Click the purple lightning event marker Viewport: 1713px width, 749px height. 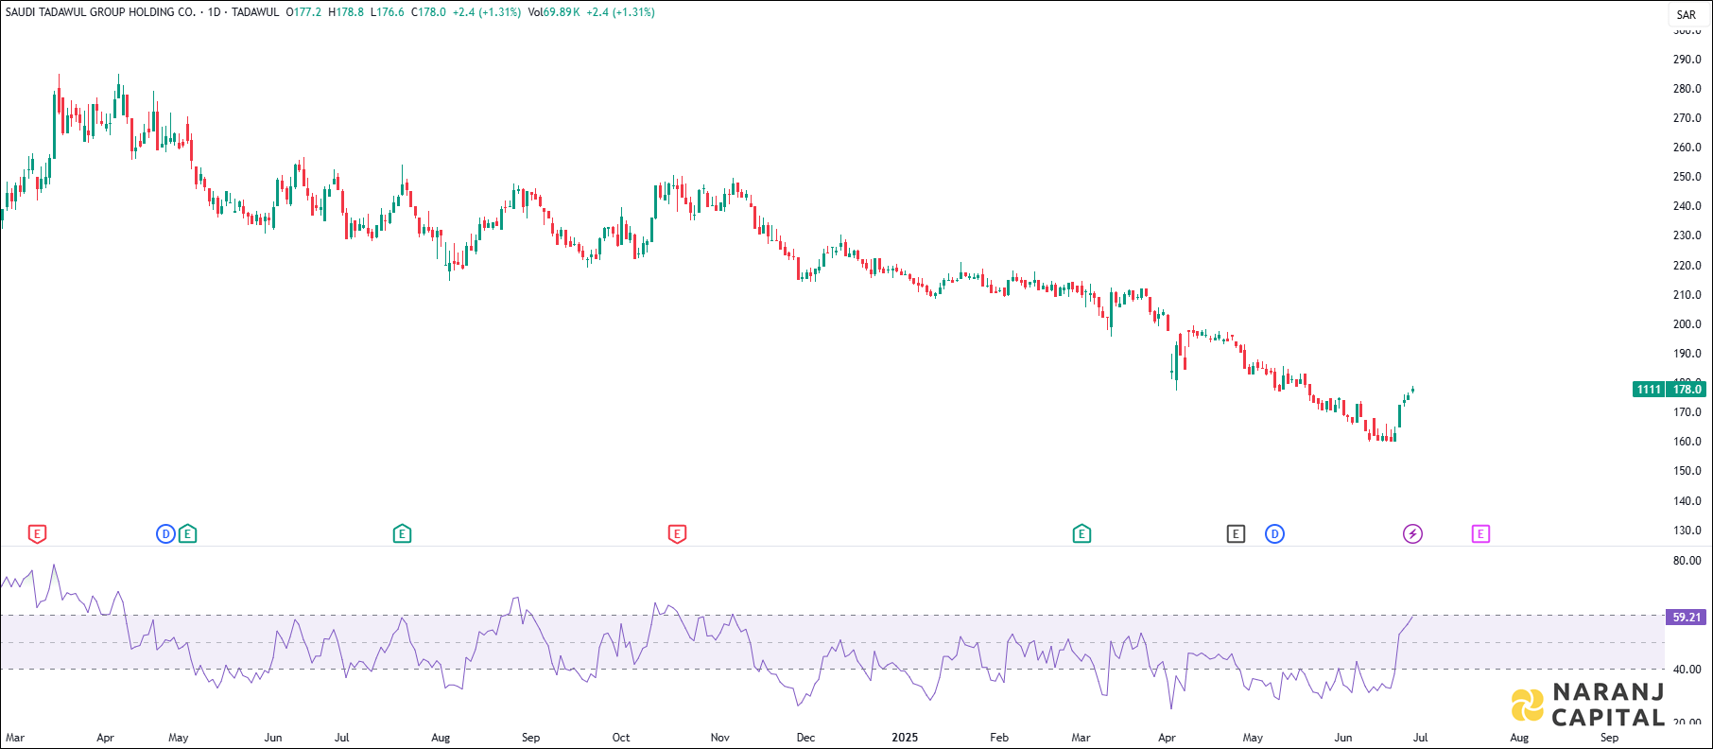[x=1412, y=534]
